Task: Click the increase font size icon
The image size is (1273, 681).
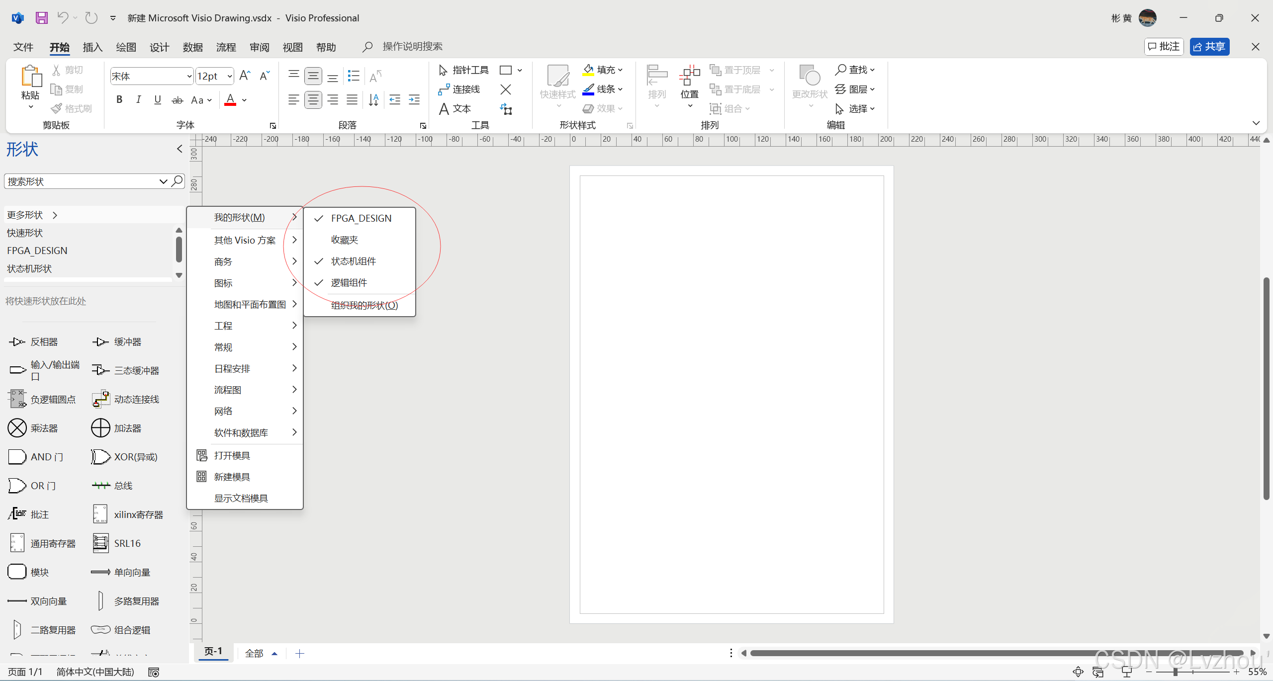Action: [x=245, y=76]
